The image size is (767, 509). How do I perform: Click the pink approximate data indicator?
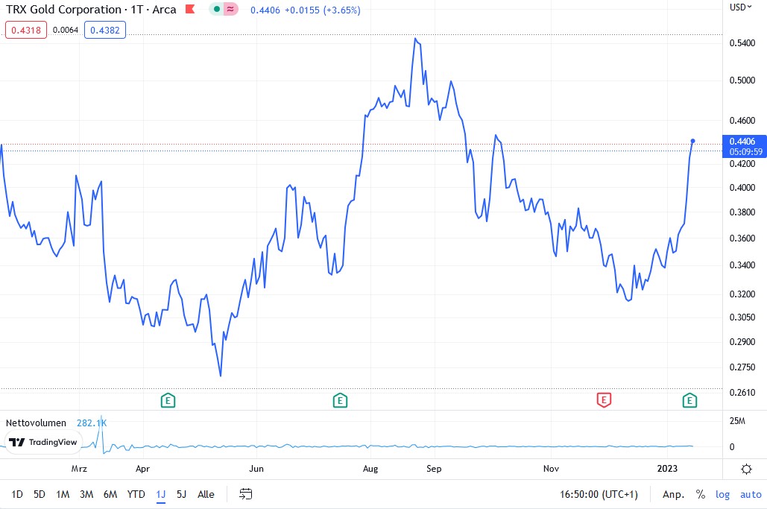point(232,10)
